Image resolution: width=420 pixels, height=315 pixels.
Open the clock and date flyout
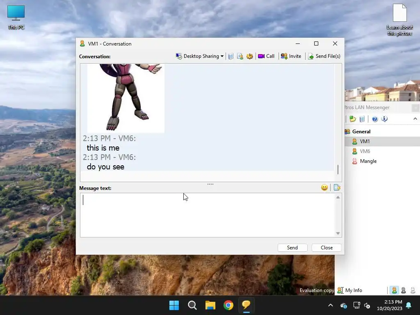pos(390,305)
